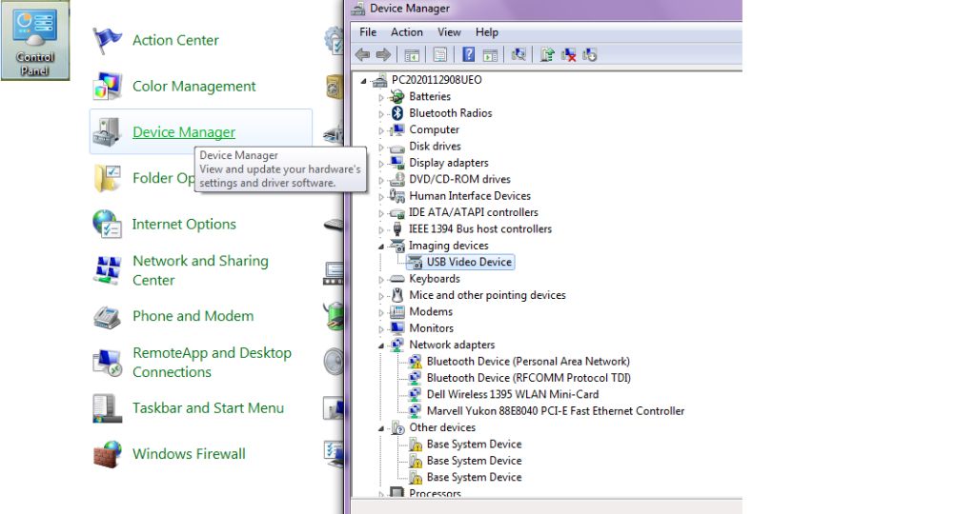Click the blue question mark Help icon
Screen dimensions: 976x514
[x=469, y=54]
